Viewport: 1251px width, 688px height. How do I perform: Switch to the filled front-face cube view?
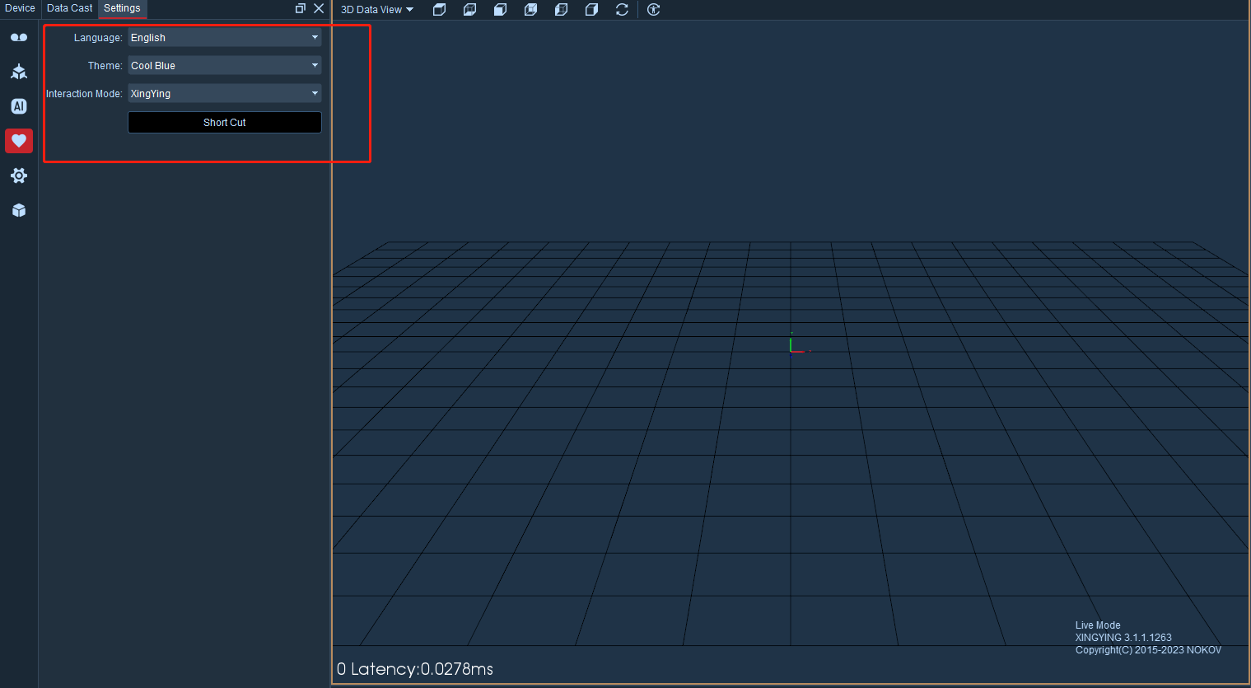(x=500, y=10)
